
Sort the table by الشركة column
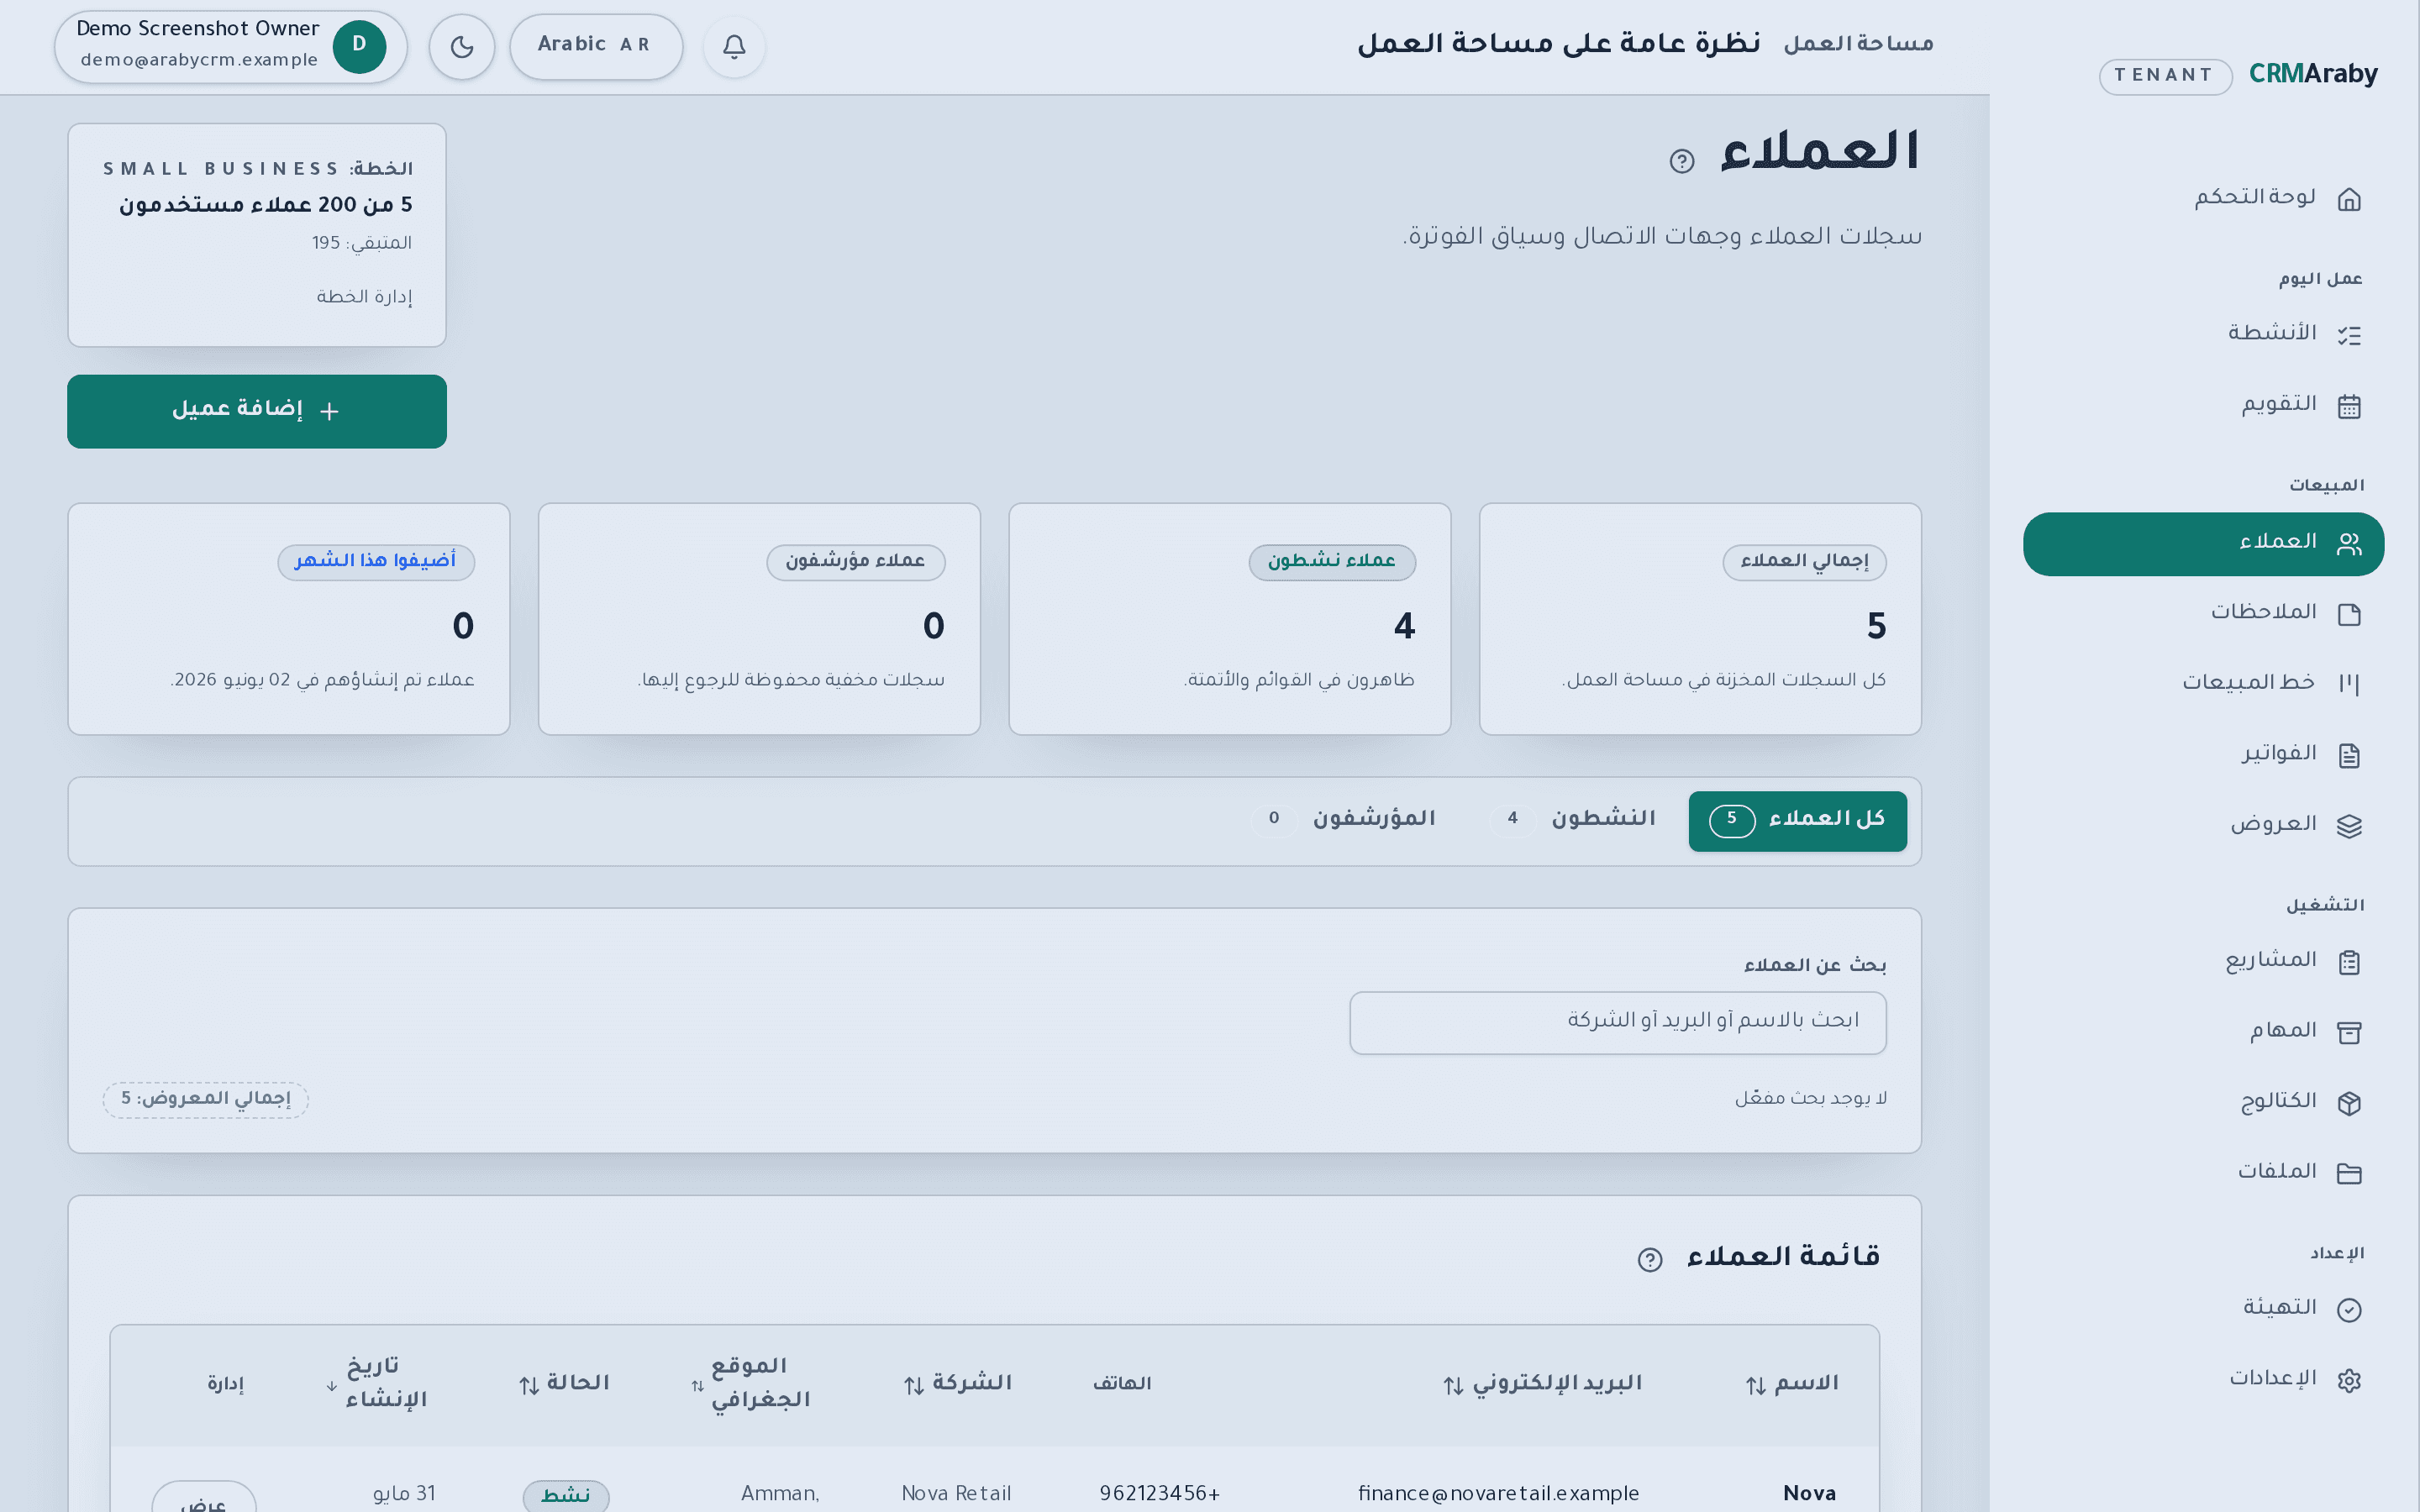coord(957,1384)
